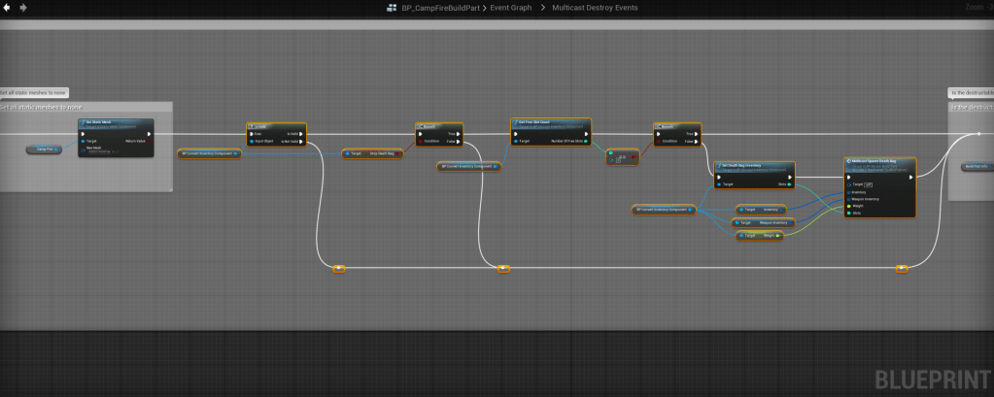Screen dimensions: 994x397
Task: Click the Weight getter node
Action: pyautogui.click(x=763, y=236)
